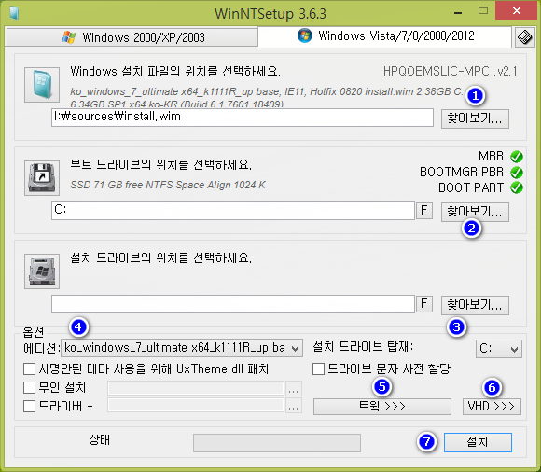Select Windows Vista/7/8/2008/2012 tab

[384, 35]
